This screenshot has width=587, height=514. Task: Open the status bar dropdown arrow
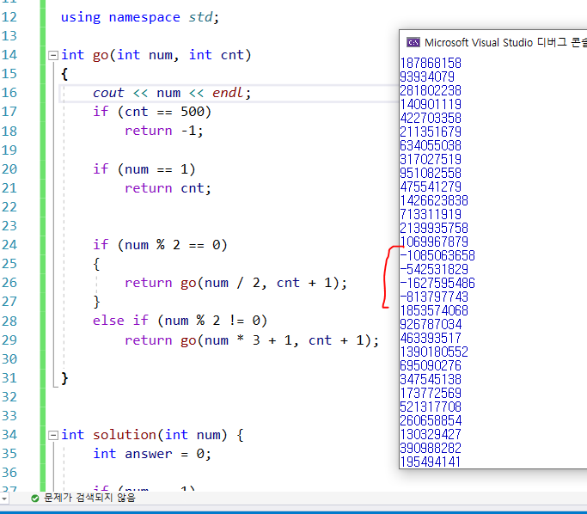pos(4,499)
